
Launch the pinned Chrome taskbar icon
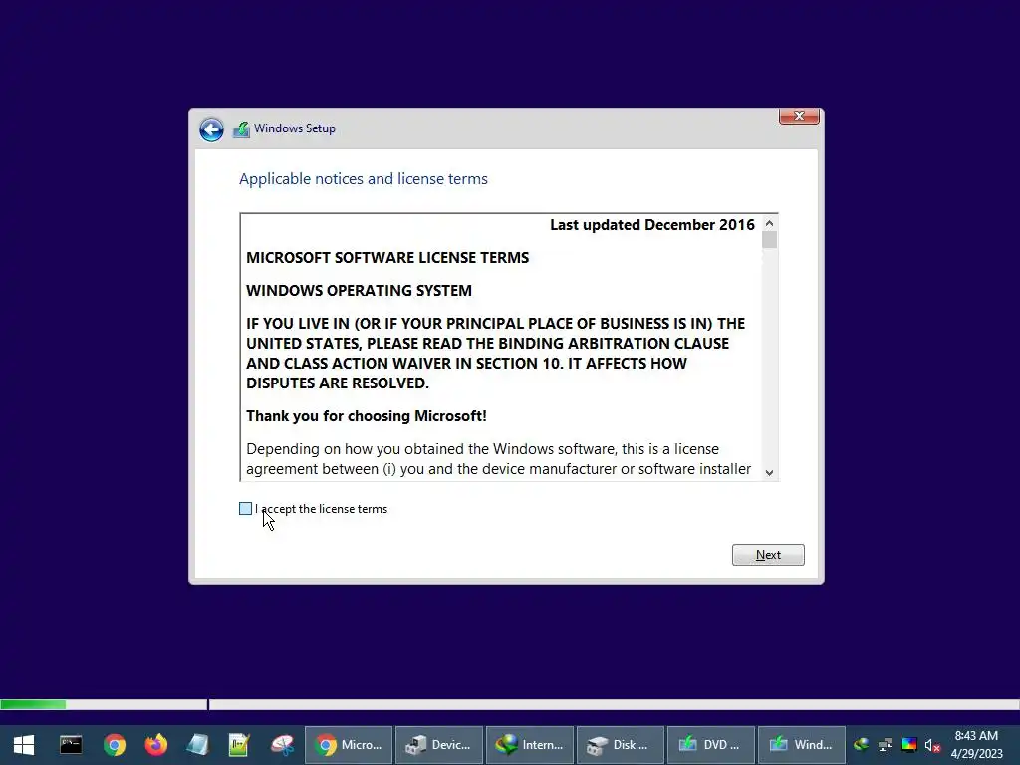(114, 745)
